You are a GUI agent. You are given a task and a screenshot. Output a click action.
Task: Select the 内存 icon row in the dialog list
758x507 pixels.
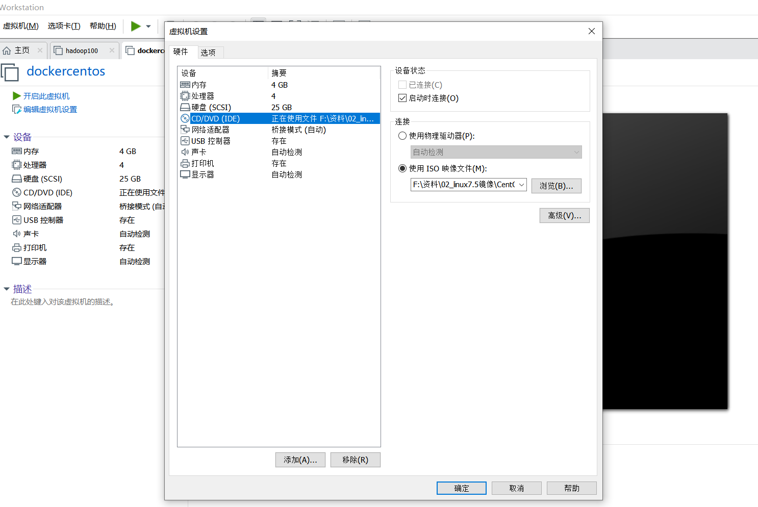tap(185, 85)
